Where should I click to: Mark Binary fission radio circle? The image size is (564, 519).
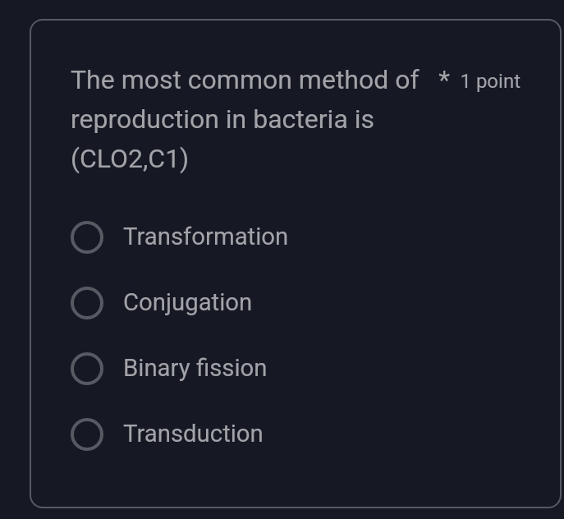point(87,369)
